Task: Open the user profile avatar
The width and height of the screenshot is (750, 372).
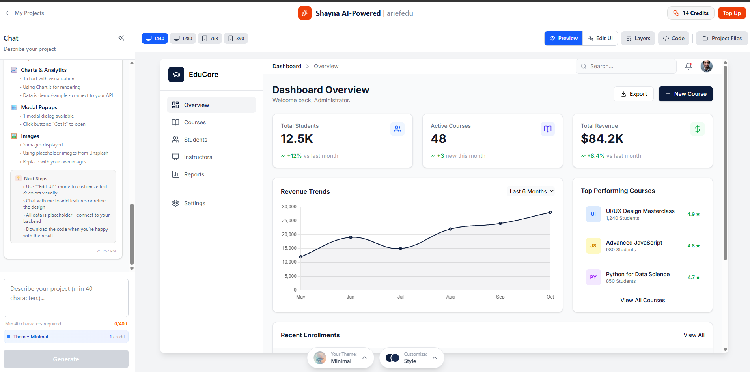Action: coord(706,66)
